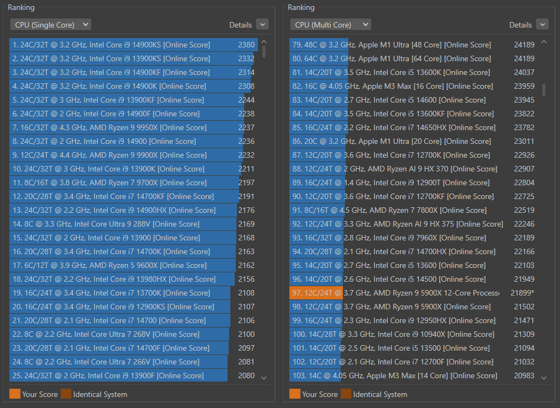Select row 99 Intel Core i9 12950HX
560x408 pixels.
pos(414,320)
